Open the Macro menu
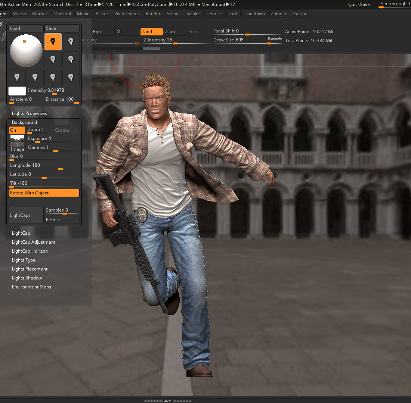Screen dimensions: 411x403 [19, 13]
